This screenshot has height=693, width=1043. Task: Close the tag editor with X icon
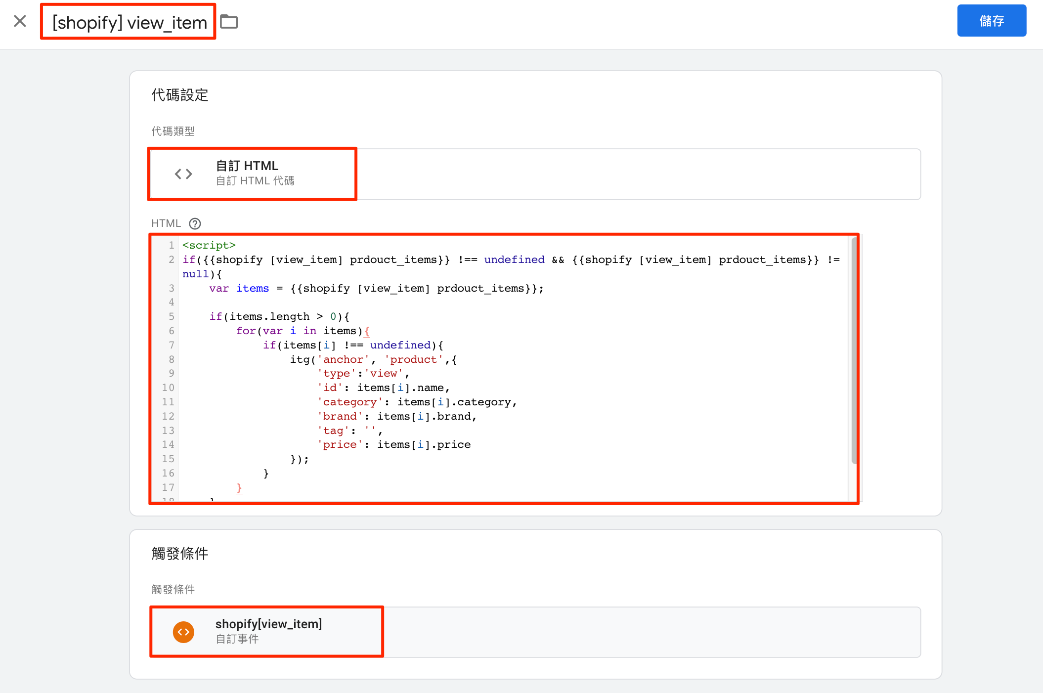coord(20,21)
